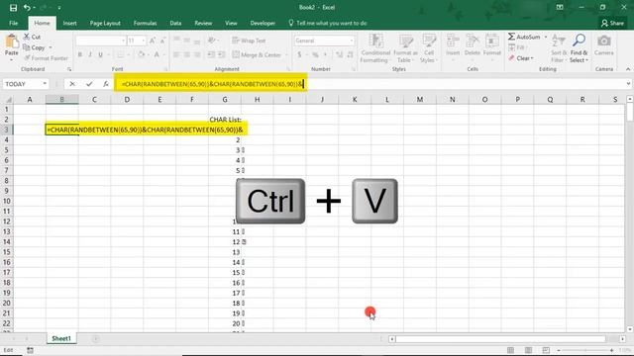
Task: Click the horizontal scrollbar track
Action: tap(500, 339)
